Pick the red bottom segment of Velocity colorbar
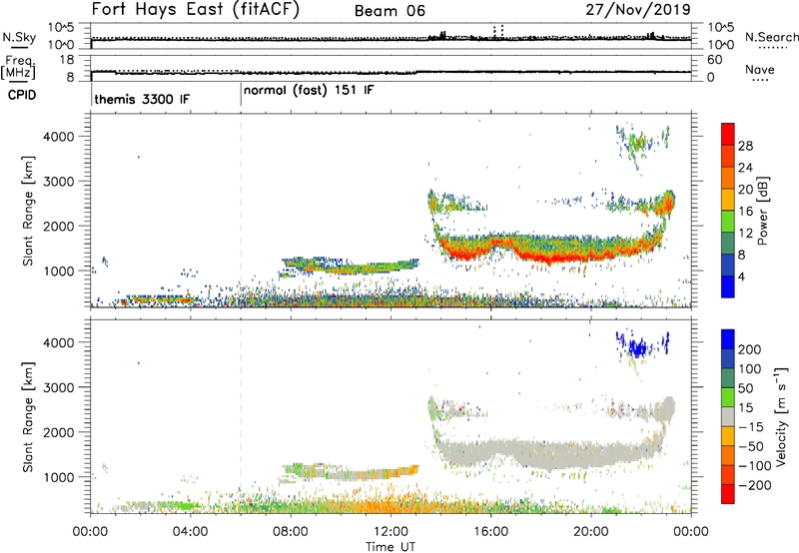The image size is (799, 553). point(728,494)
